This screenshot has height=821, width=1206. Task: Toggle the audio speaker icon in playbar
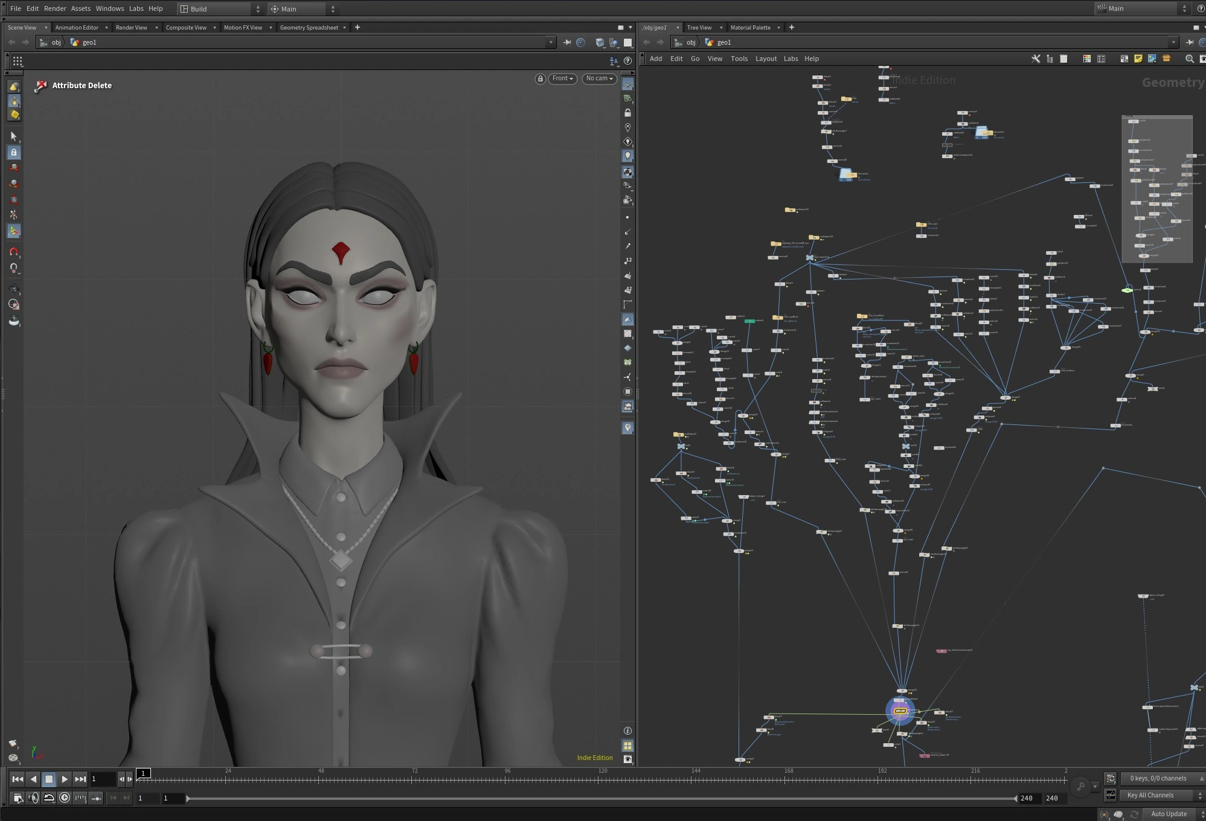tap(33, 798)
